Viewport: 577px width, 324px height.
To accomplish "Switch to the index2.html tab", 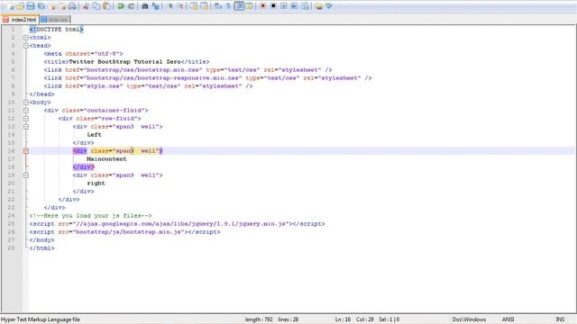I will pyautogui.click(x=20, y=20).
